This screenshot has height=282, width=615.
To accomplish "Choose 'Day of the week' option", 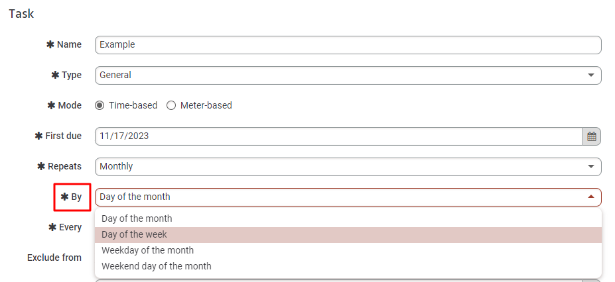I will (348, 235).
